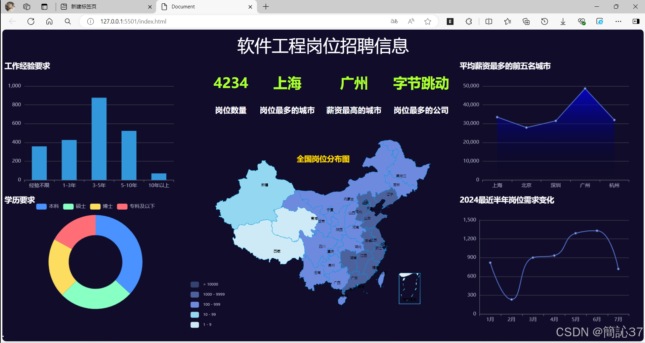Toggle split screen view icon
645x343 pixels.
click(489, 22)
